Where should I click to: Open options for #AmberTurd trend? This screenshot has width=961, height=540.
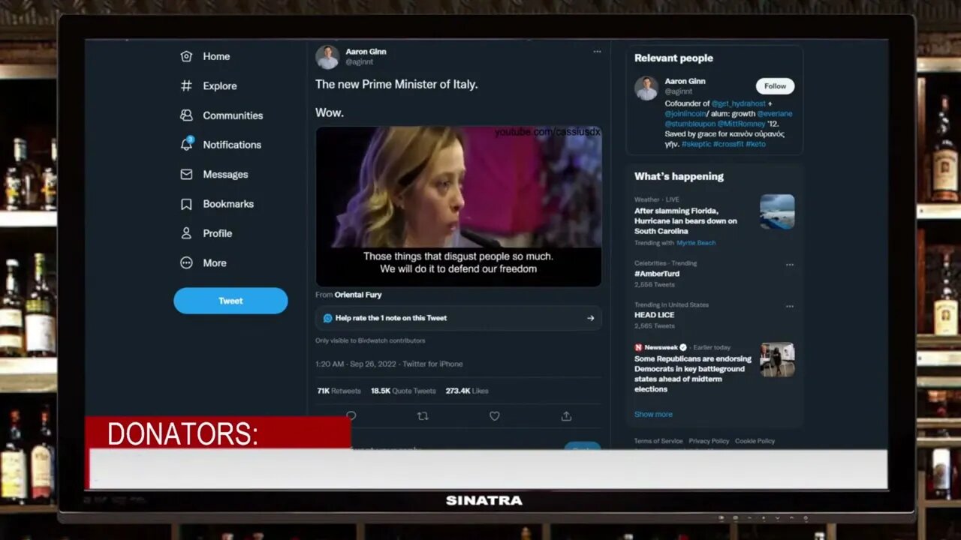(789, 265)
